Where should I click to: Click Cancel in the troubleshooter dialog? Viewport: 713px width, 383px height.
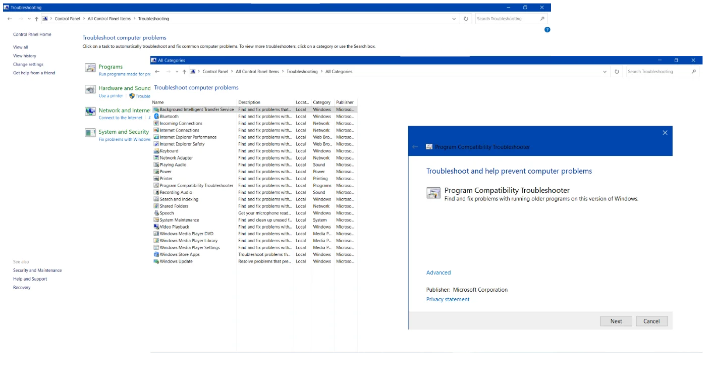tap(651, 321)
